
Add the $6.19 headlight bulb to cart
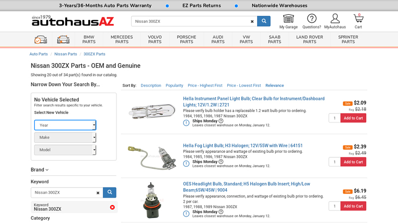353,206
